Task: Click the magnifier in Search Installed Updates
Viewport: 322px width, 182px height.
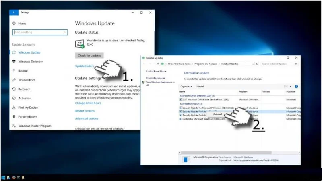Action: coord(296,64)
